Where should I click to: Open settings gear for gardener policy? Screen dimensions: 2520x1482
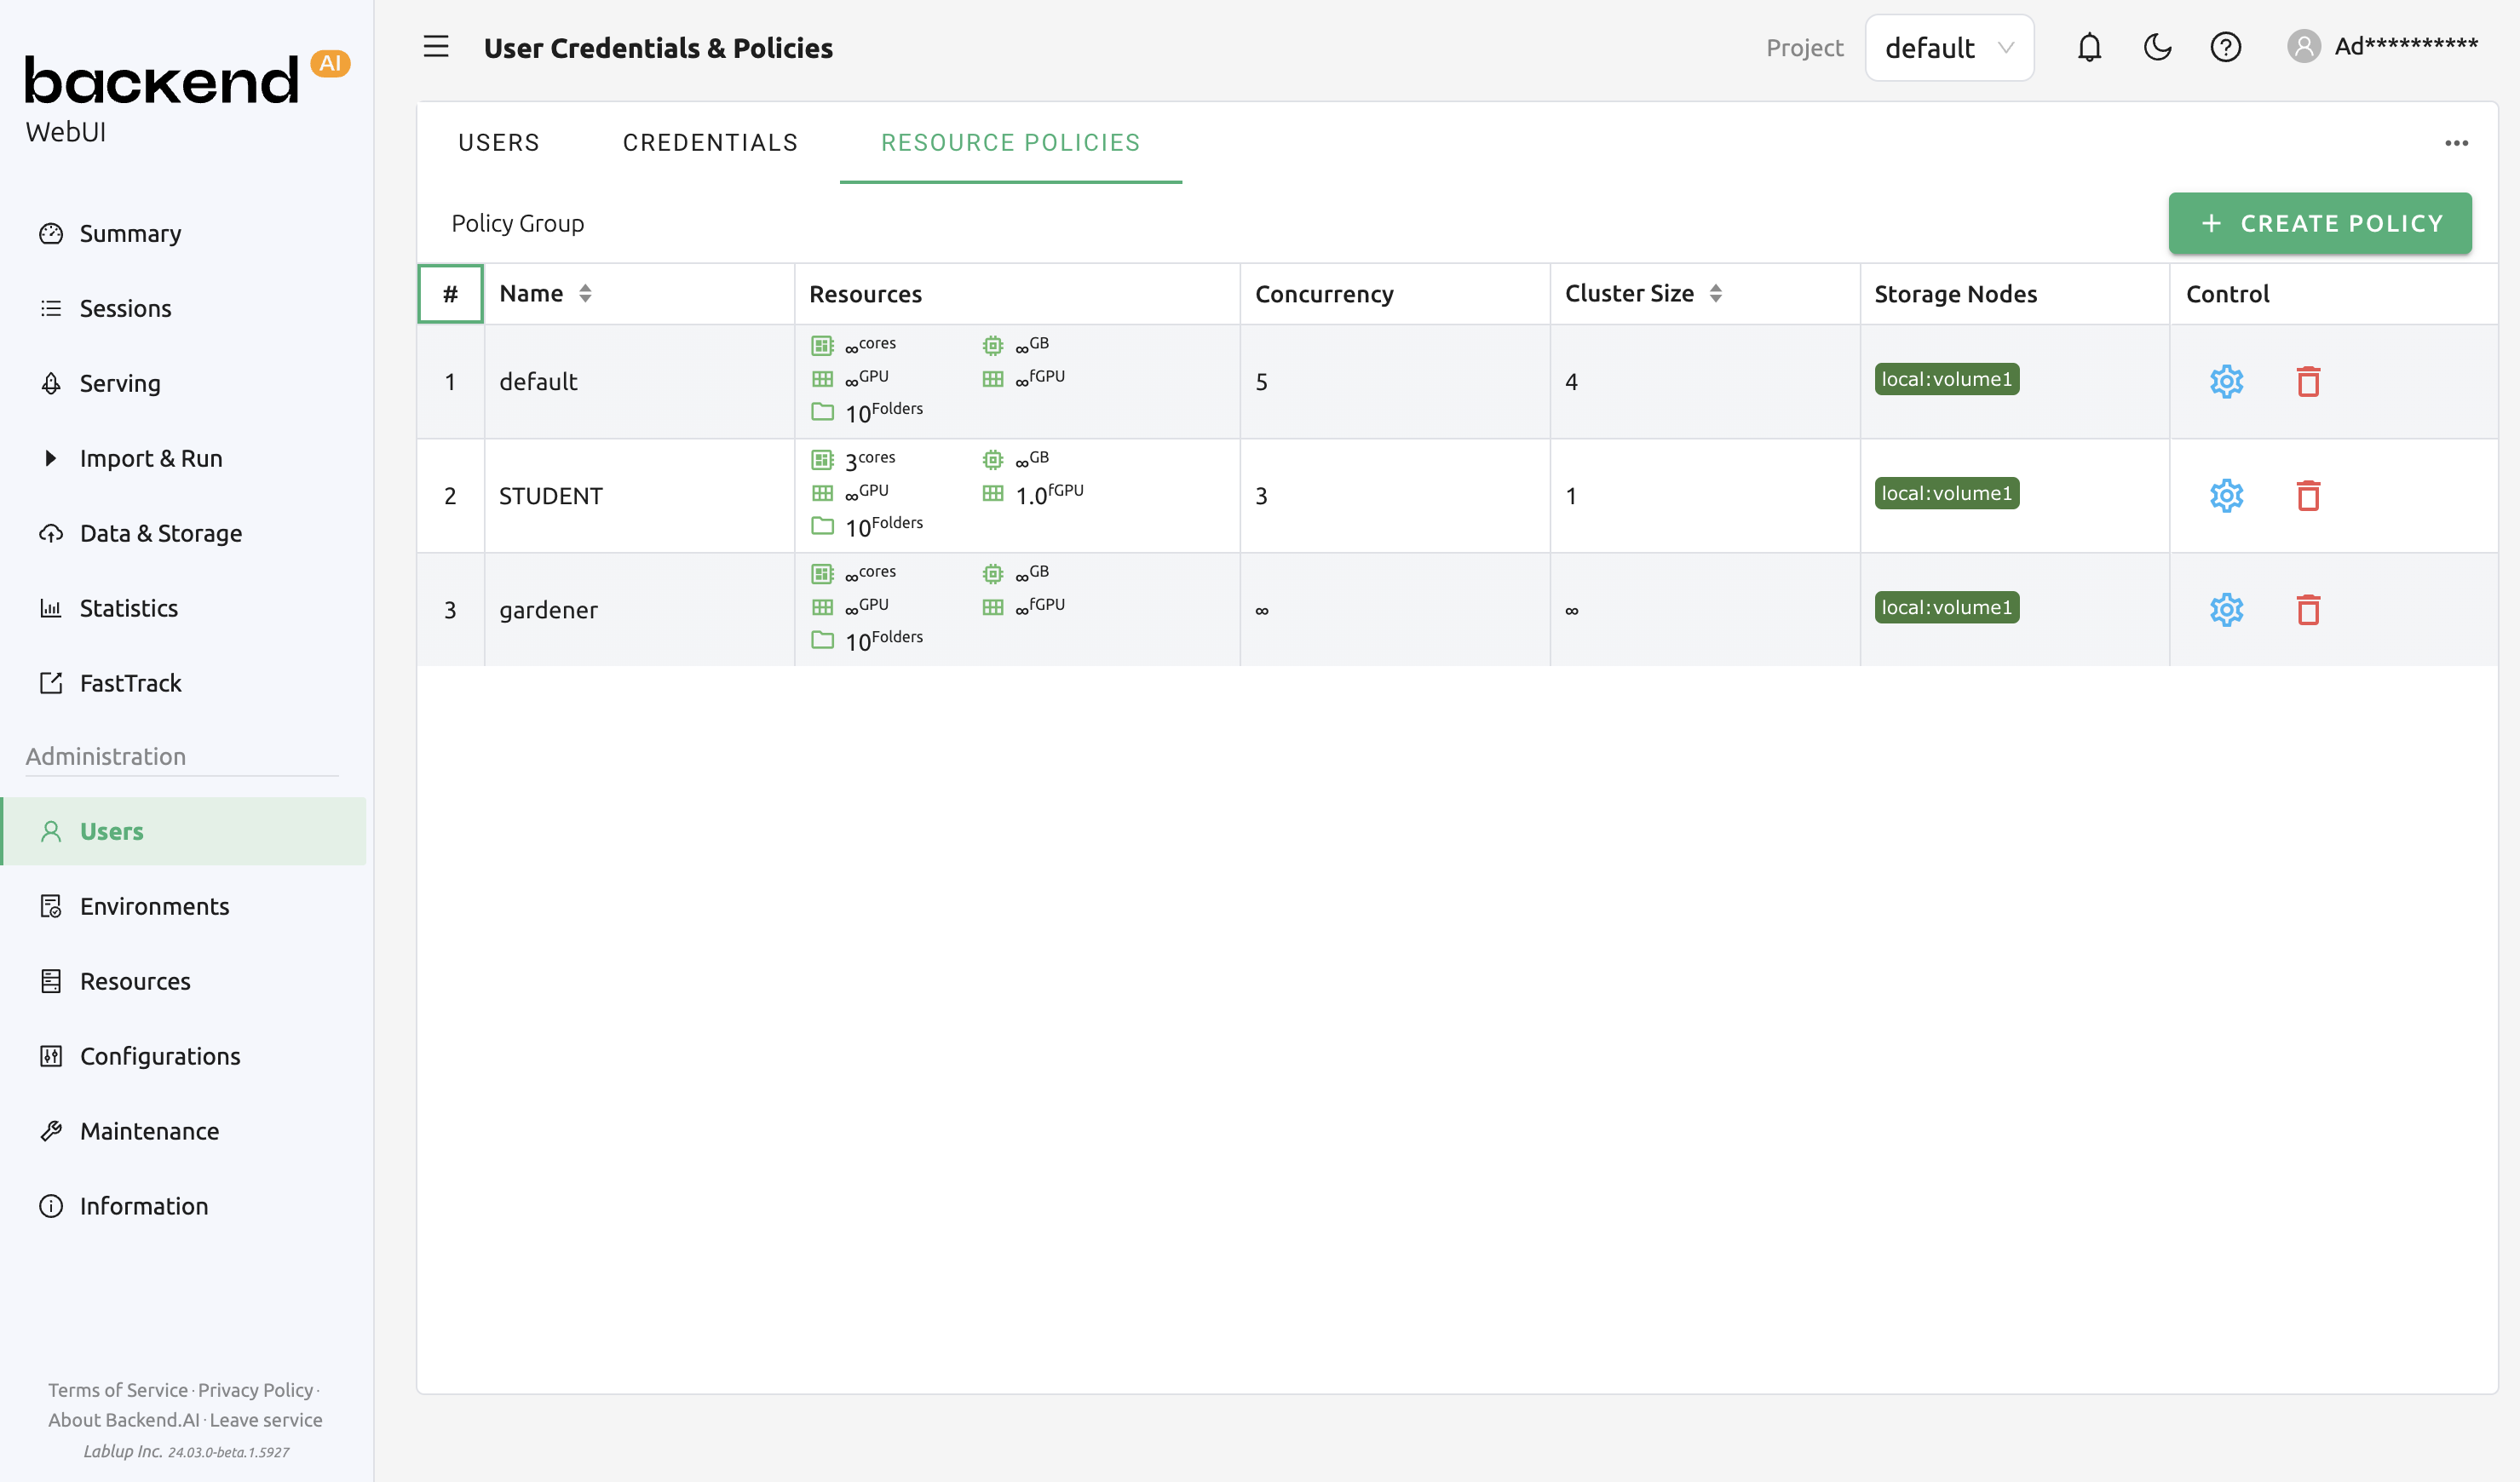coord(2226,609)
